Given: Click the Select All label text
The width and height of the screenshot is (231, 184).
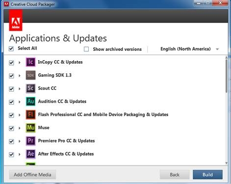Looking at the screenshot, I should [27, 48].
